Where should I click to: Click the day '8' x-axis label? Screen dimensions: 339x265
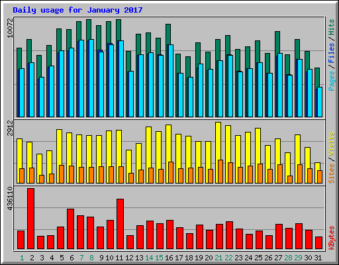(91, 258)
